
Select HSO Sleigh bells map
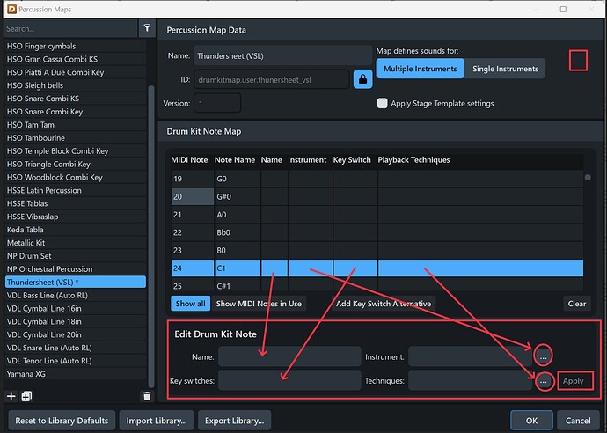pyautogui.click(x=76, y=85)
